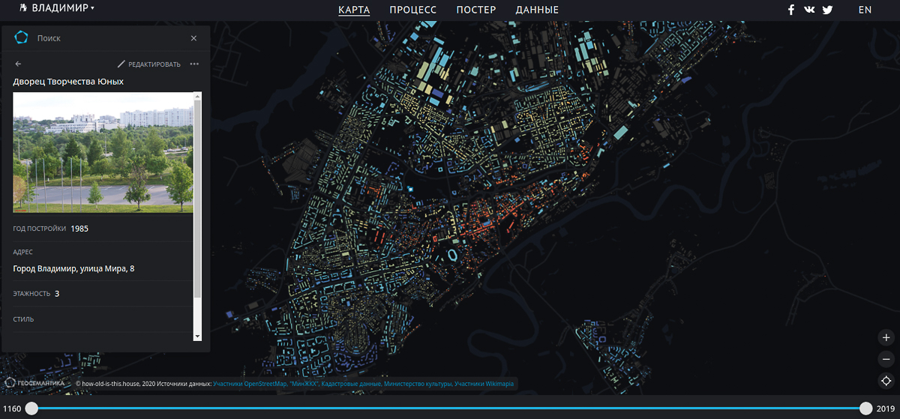Image resolution: width=900 pixels, height=419 pixels.
Task: Click the building photo thumbnail
Action: (103, 152)
